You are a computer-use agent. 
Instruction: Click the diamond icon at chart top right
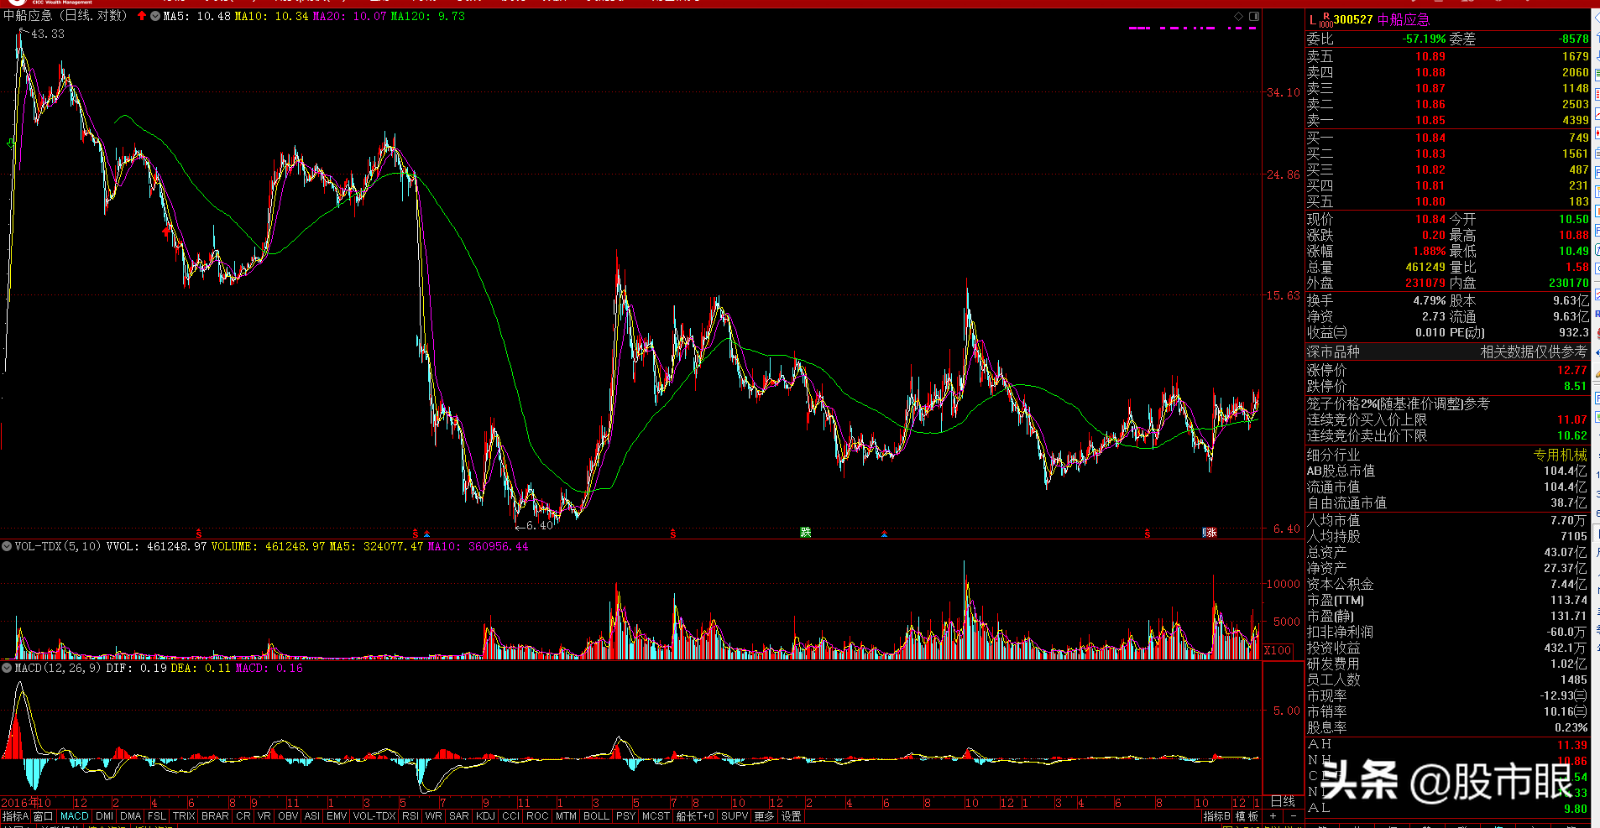[1238, 16]
